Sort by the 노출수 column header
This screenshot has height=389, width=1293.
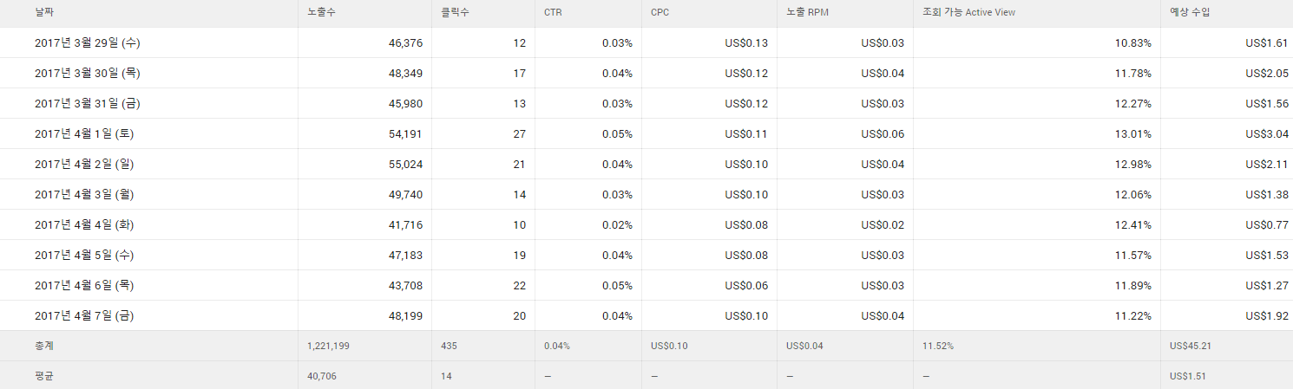click(320, 13)
